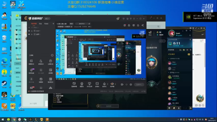Open Douyu streaming tutorial link
This screenshot has width=217, height=122.
36,91
